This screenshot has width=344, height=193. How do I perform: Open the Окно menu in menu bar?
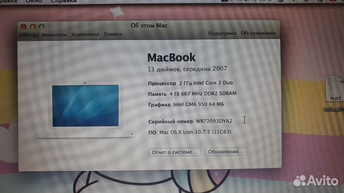[x=34, y=1]
